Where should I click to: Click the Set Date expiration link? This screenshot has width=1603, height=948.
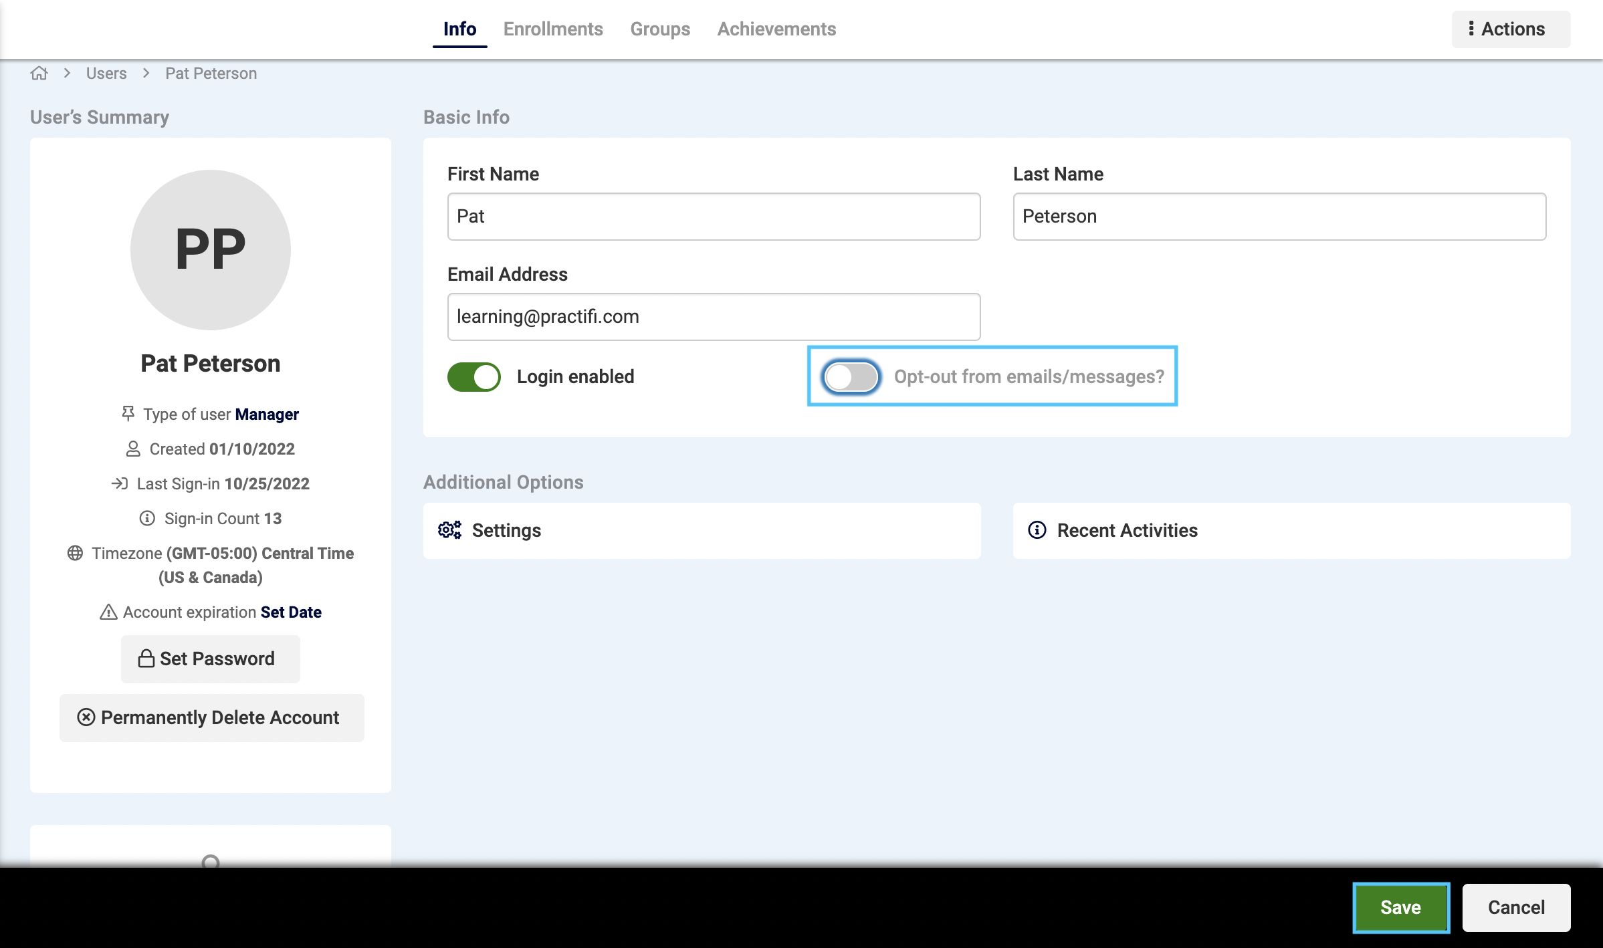coord(291,612)
